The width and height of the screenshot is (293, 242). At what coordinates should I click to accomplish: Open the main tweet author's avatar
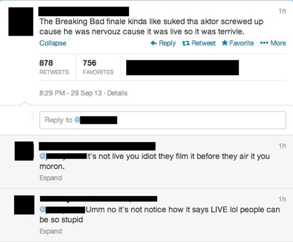tap(21, 22)
